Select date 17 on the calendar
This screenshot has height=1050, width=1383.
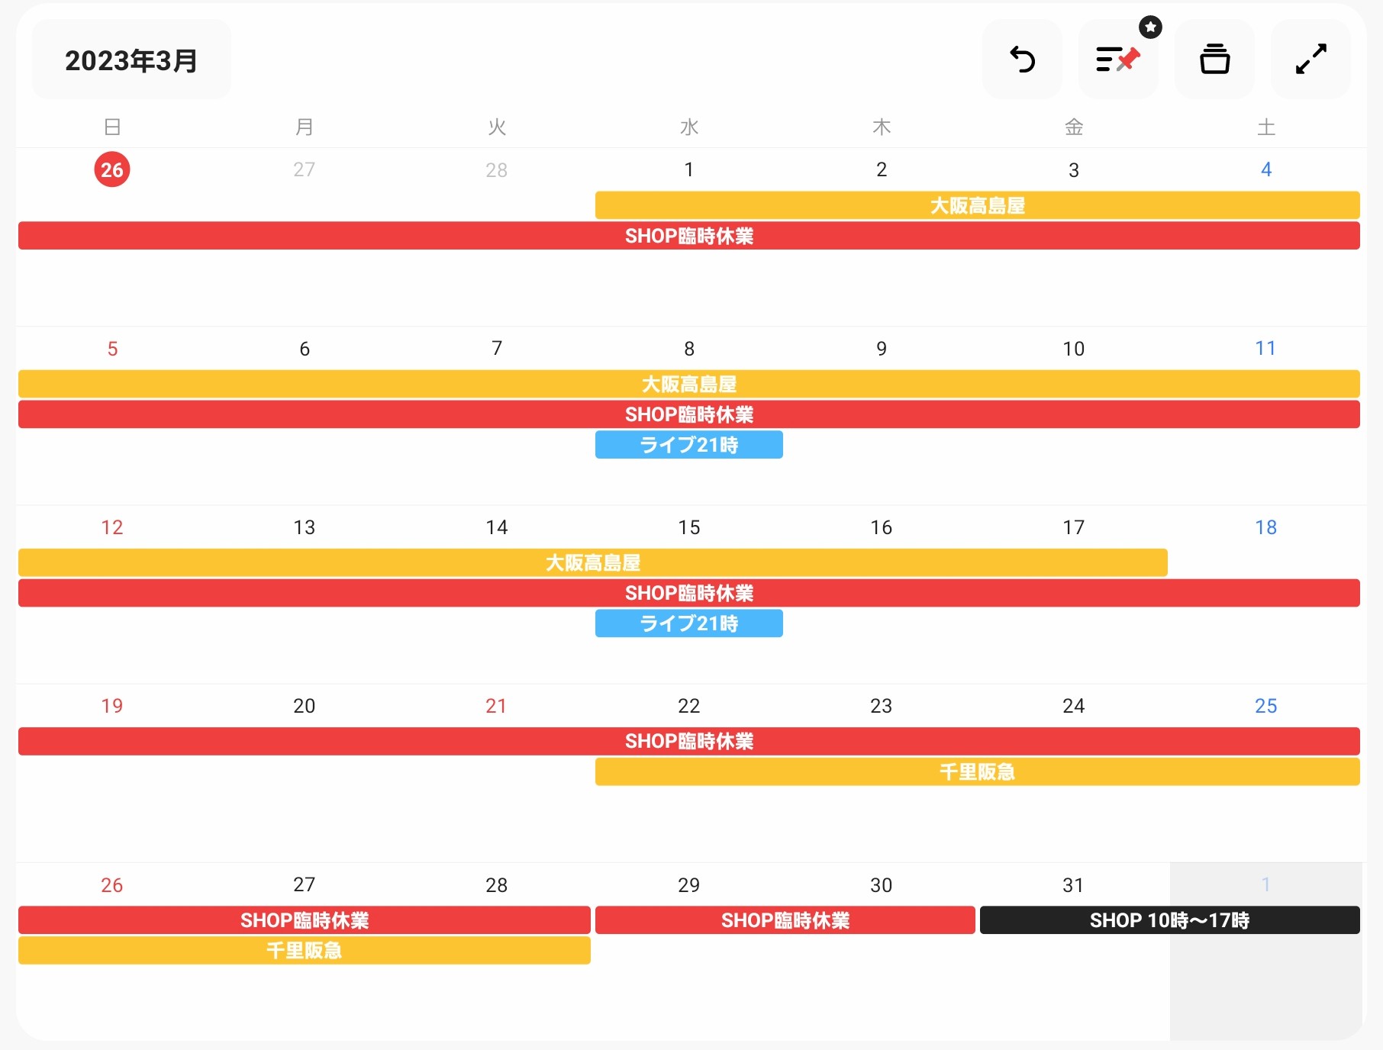pos(1074,527)
